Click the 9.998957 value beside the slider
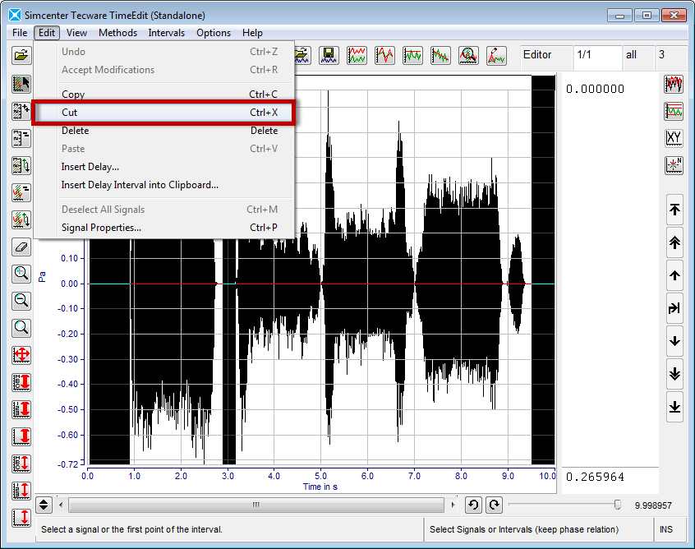The image size is (695, 549). click(653, 505)
